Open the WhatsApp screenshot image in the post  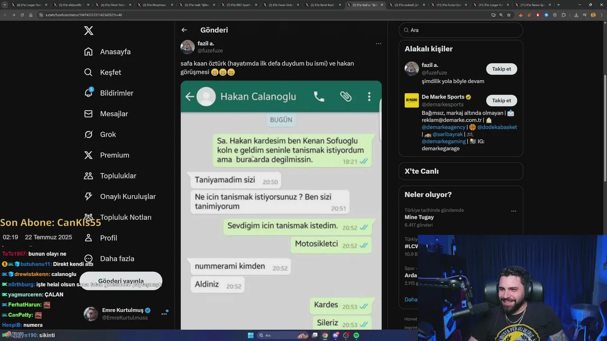[x=281, y=205]
